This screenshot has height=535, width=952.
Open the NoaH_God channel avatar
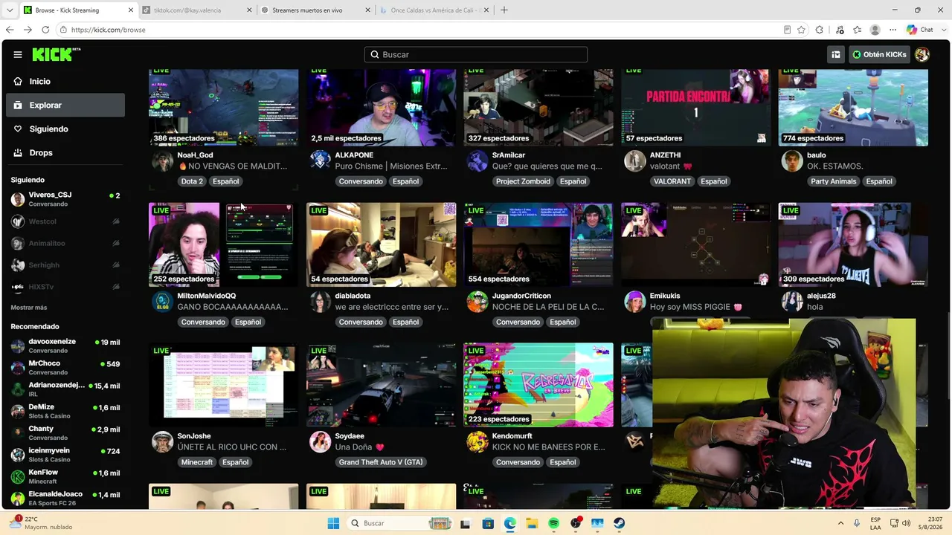tap(162, 161)
